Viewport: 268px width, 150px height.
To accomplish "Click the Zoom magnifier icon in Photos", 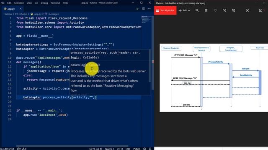I will 197,10.
